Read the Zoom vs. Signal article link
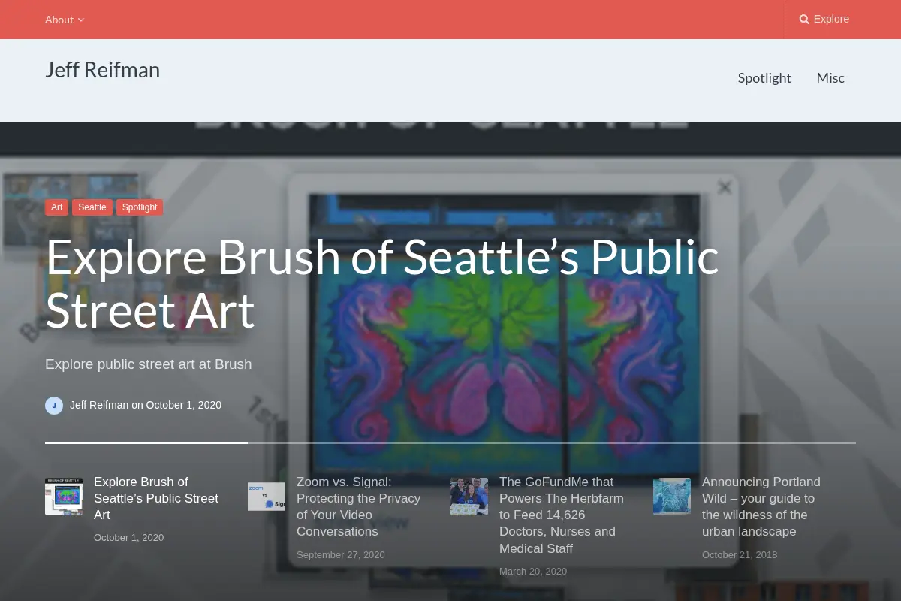 pyautogui.click(x=359, y=506)
